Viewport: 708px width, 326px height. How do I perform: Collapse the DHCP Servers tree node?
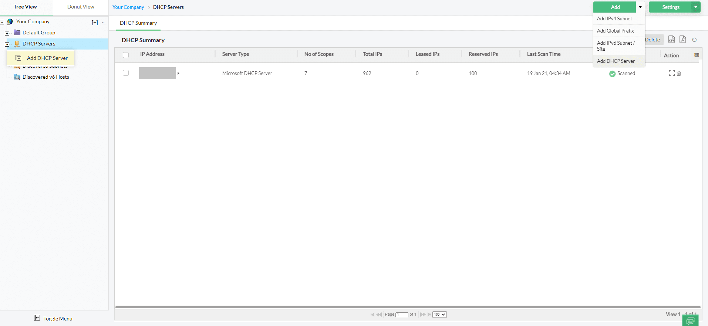point(7,44)
